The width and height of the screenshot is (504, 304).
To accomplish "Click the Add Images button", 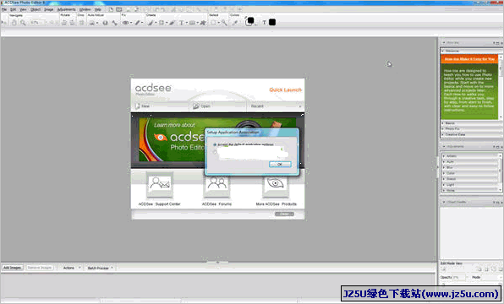I will pyautogui.click(x=12, y=268).
